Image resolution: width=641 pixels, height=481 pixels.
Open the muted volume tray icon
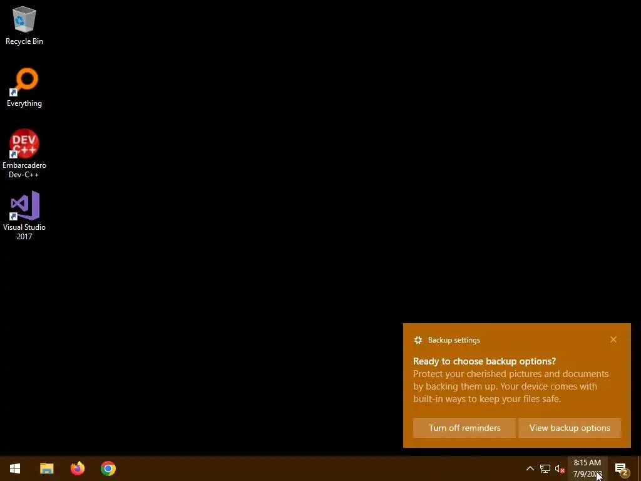(560, 468)
